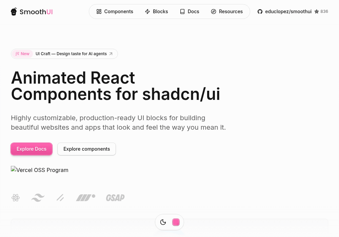Click the Motion logo icon

click(x=86, y=198)
